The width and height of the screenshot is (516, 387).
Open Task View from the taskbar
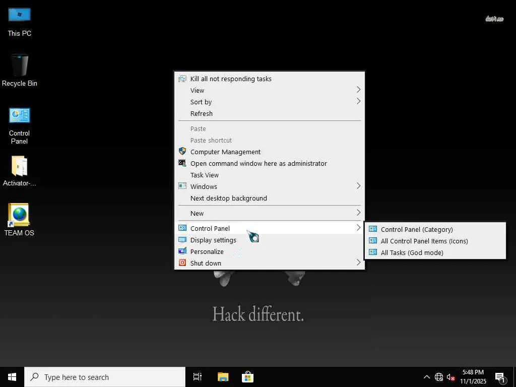tap(198, 377)
